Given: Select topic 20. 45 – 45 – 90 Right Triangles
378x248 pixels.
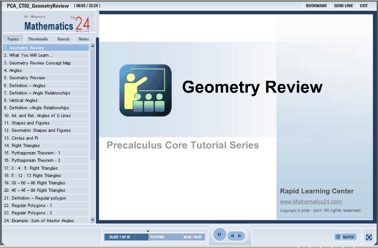Looking at the screenshot, I should click(x=46, y=190).
